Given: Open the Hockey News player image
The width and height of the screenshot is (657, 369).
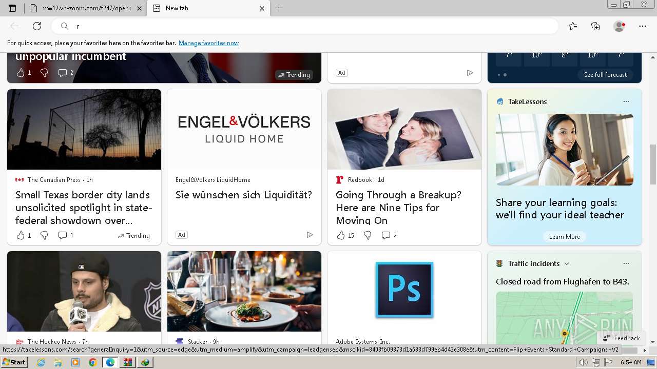Looking at the screenshot, I should pyautogui.click(x=84, y=291).
